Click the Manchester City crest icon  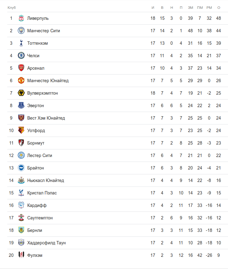coord(21,31)
